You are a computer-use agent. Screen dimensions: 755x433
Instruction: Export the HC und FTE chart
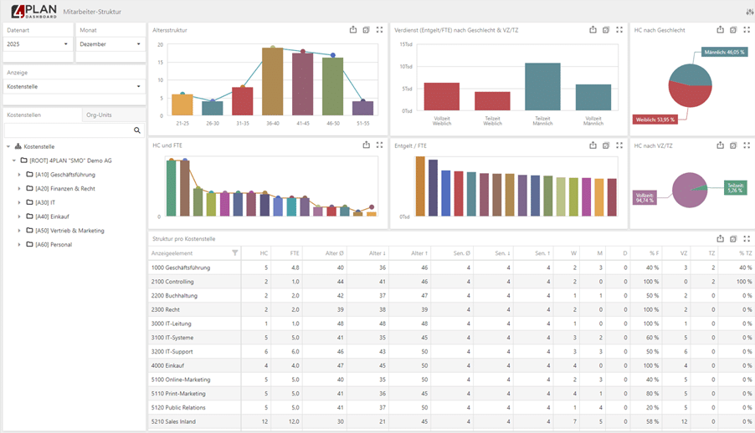point(366,145)
